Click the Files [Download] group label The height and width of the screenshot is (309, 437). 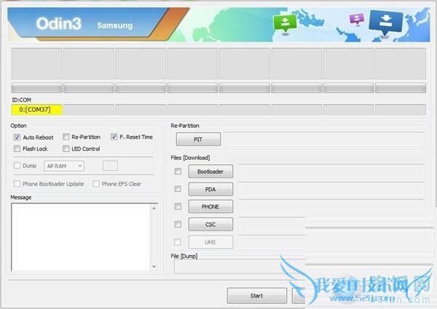coord(190,158)
